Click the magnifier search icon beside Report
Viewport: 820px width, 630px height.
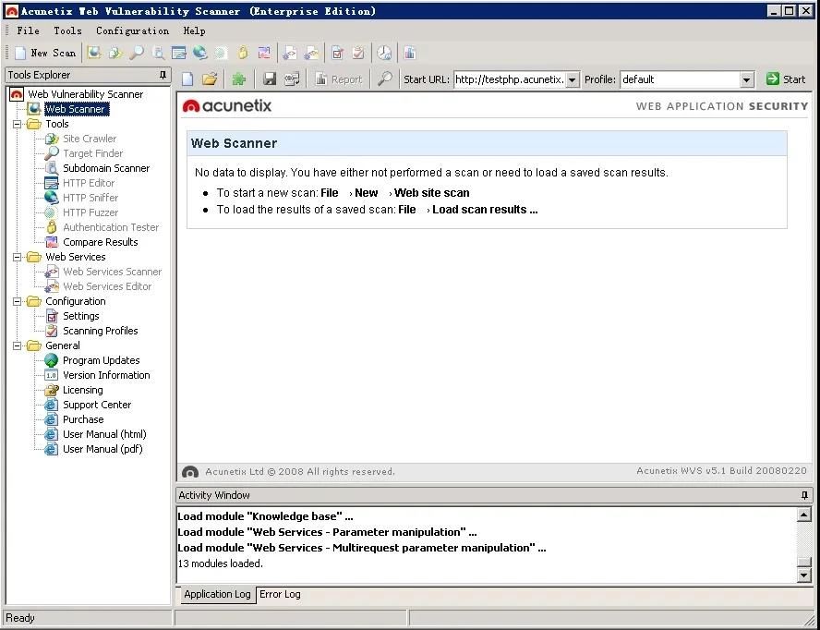[x=385, y=79]
